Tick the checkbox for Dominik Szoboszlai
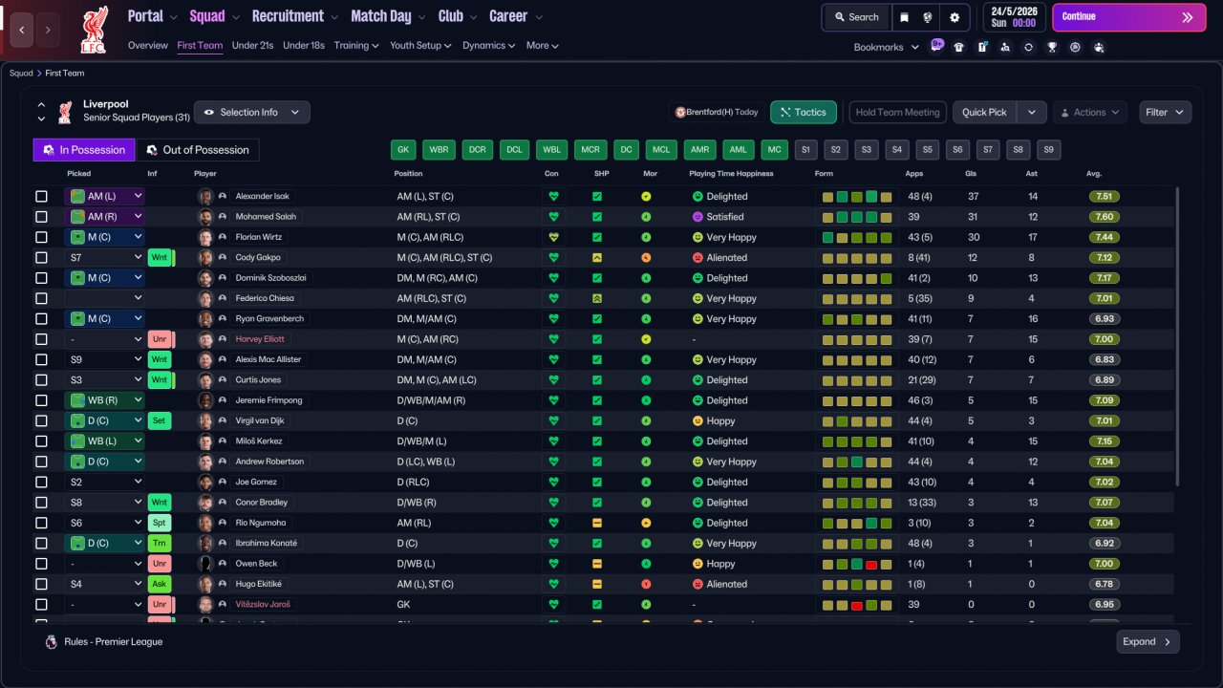 41,278
